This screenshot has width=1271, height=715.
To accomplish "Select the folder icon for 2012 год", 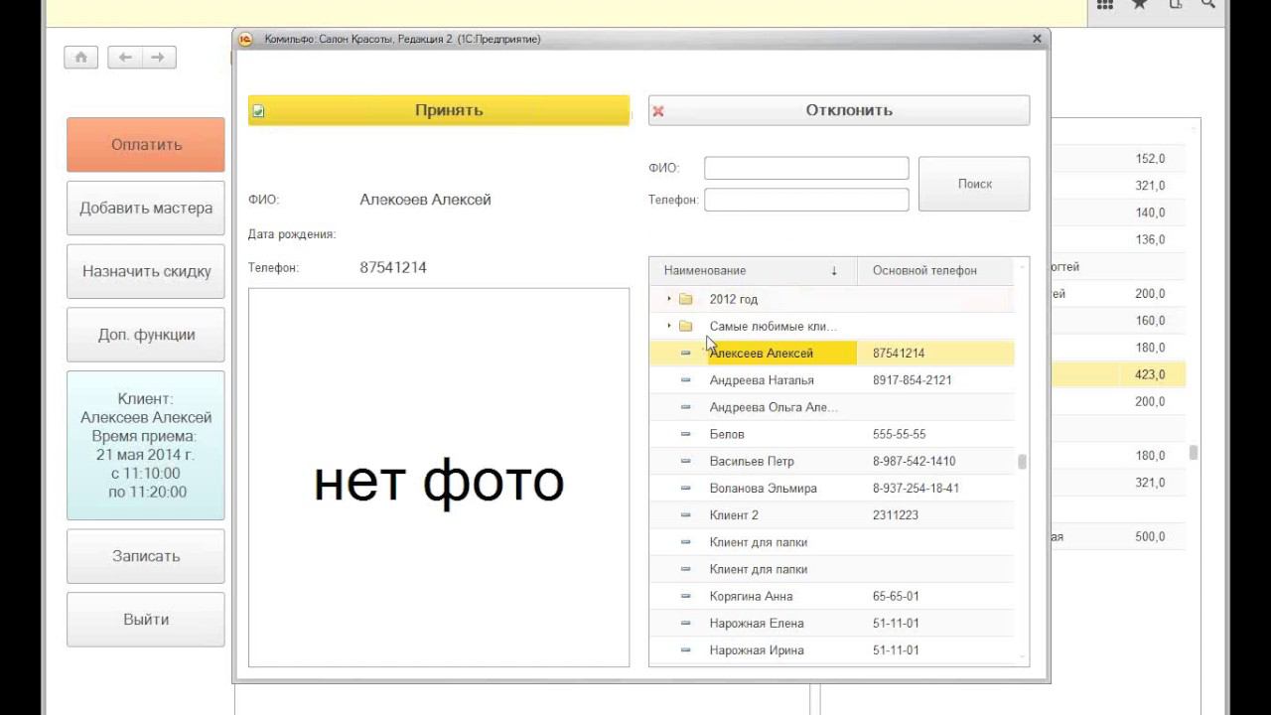I will click(685, 299).
